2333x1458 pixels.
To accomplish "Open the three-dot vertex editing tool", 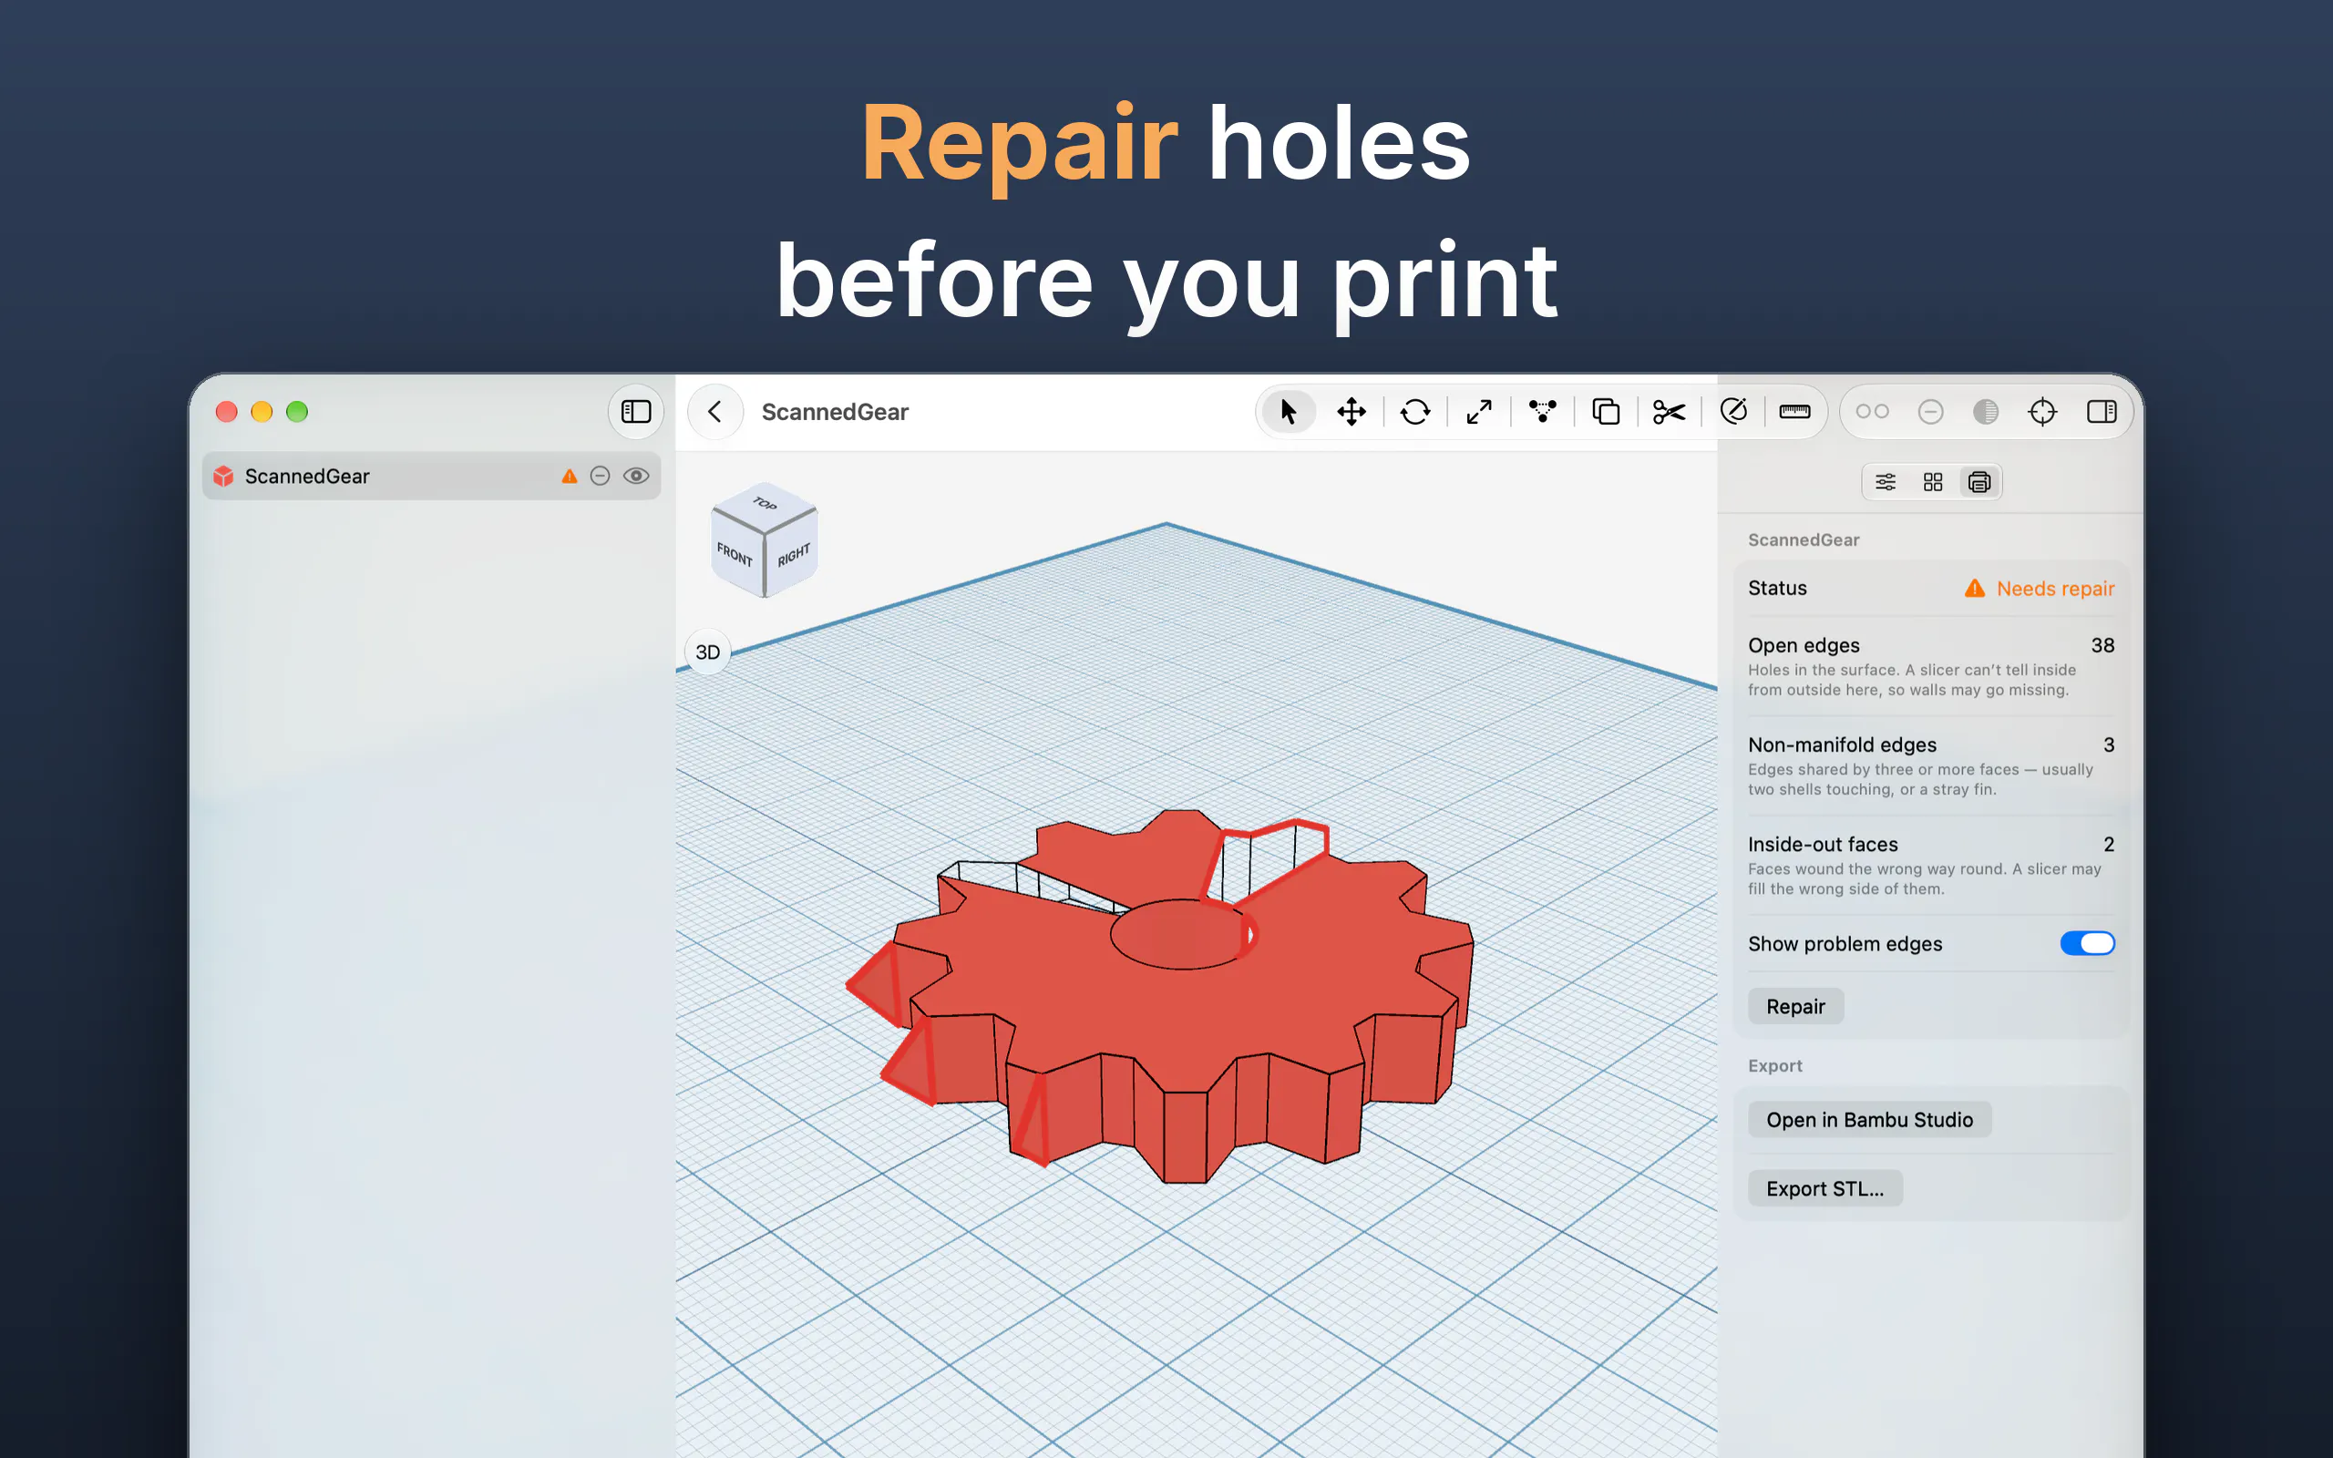I will click(x=1543, y=412).
